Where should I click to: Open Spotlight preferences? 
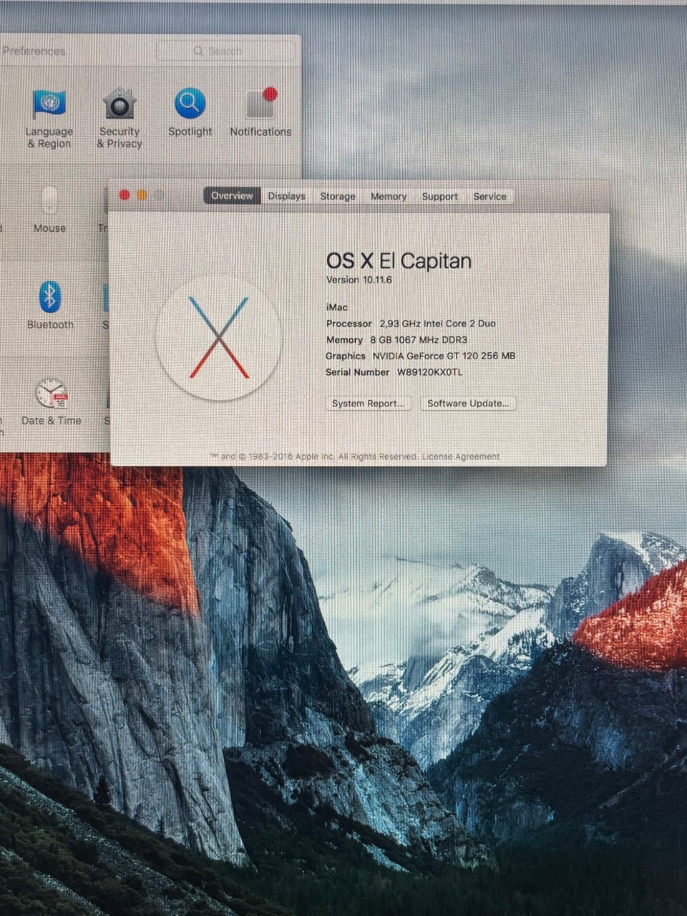pos(190,112)
